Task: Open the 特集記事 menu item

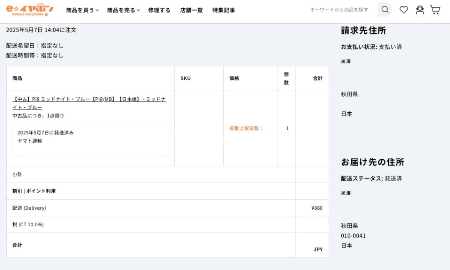Action: coord(223,10)
